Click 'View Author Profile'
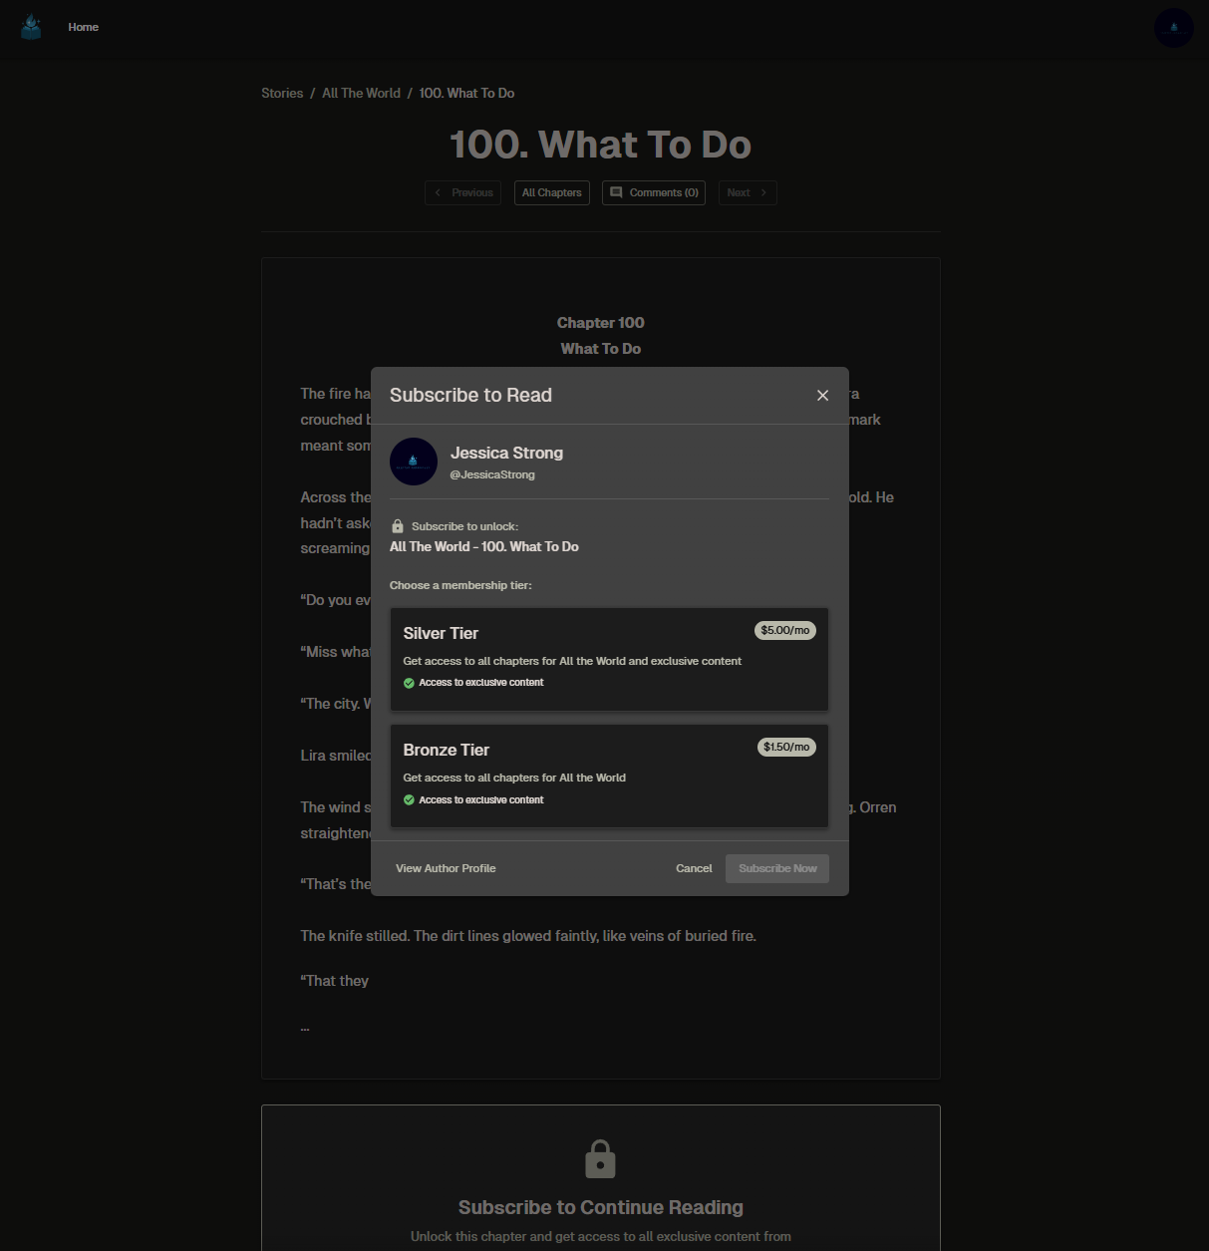The width and height of the screenshot is (1209, 1251). click(446, 868)
